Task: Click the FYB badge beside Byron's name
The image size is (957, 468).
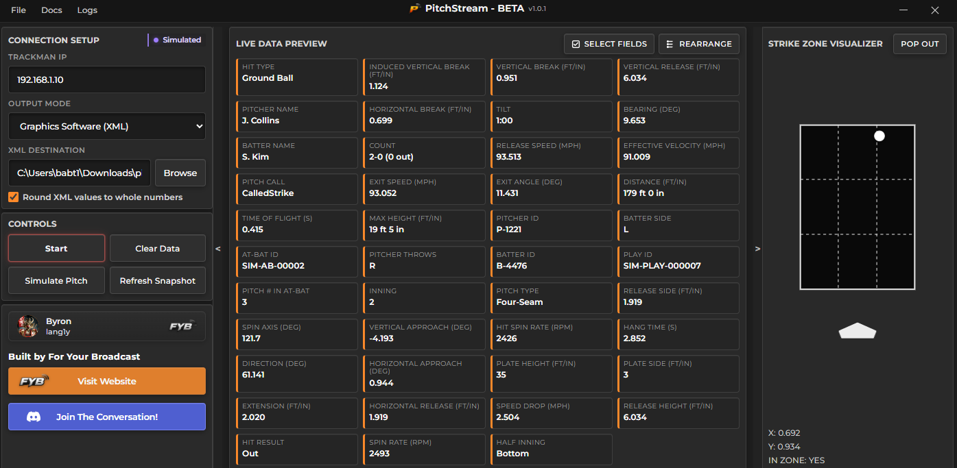Action: tap(182, 326)
